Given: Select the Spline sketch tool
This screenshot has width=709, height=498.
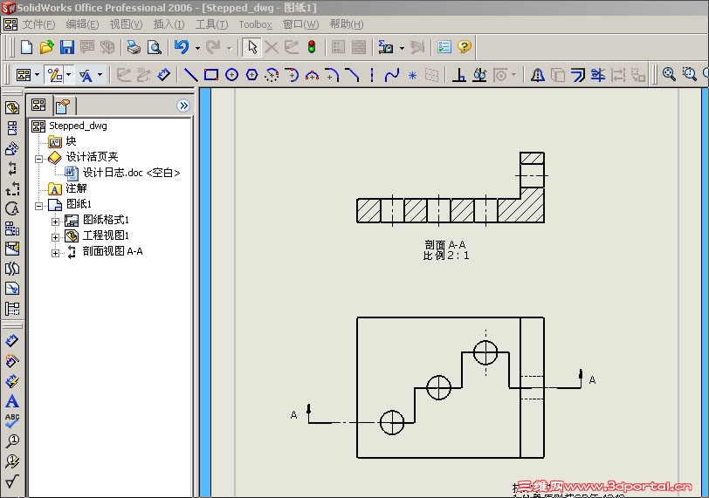Looking at the screenshot, I should [391, 74].
